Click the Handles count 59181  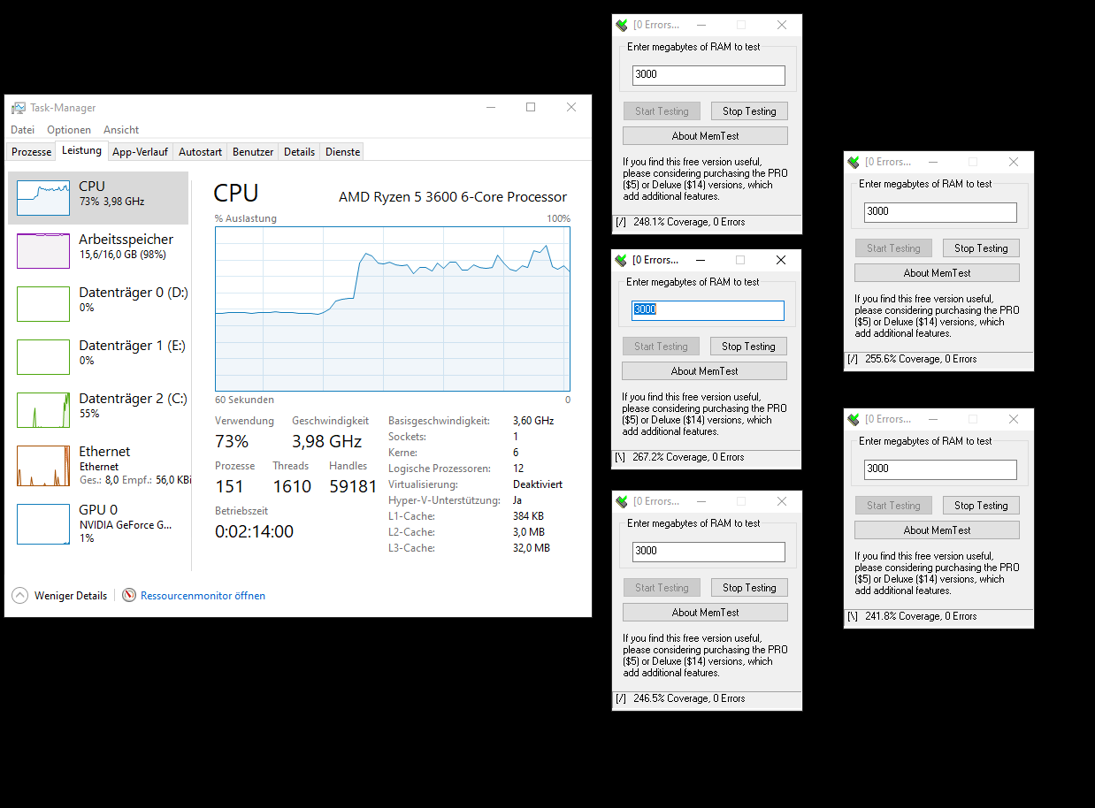point(353,486)
